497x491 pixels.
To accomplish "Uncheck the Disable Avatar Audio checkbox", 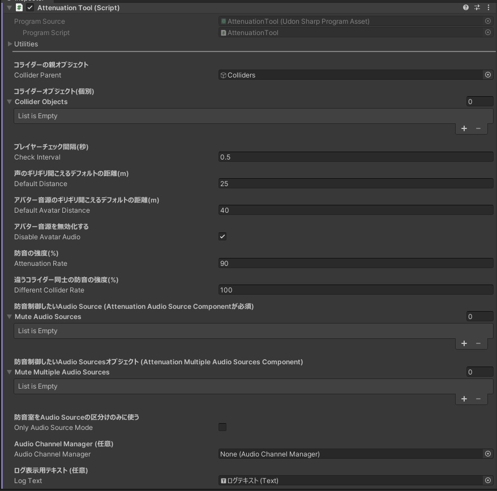I will click(222, 237).
